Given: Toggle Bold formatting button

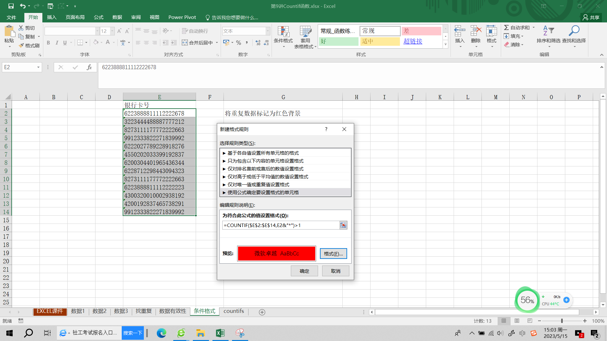Looking at the screenshot, I should pos(48,43).
